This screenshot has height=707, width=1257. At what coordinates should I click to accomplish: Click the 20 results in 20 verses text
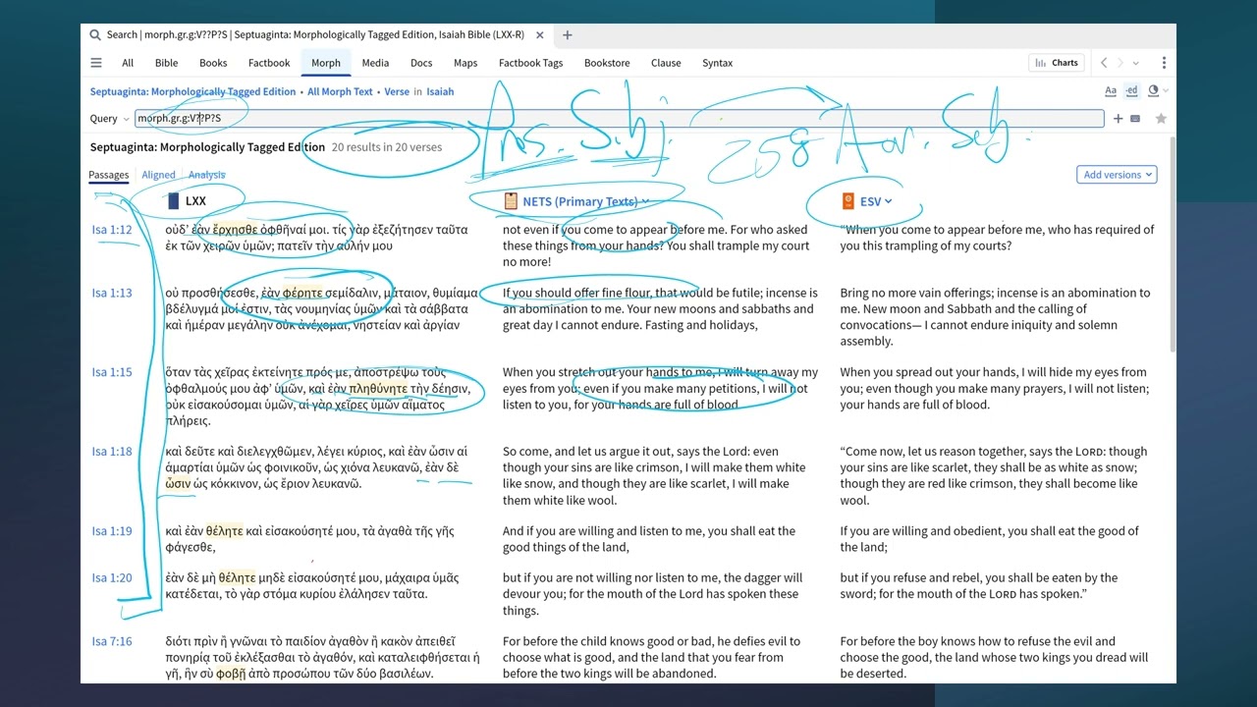click(387, 147)
